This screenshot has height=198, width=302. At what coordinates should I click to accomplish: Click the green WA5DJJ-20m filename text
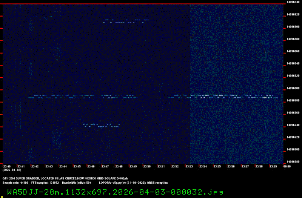tap(115, 192)
